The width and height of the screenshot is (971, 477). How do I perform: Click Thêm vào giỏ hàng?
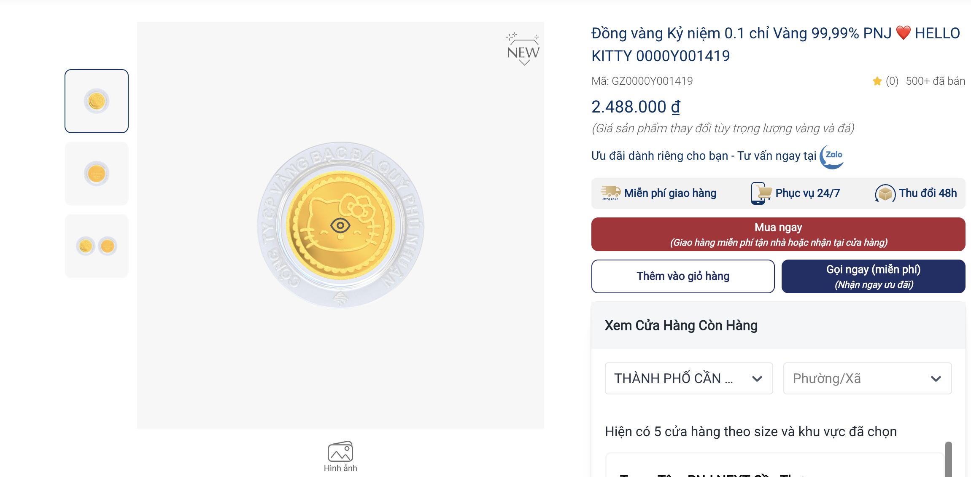click(682, 276)
